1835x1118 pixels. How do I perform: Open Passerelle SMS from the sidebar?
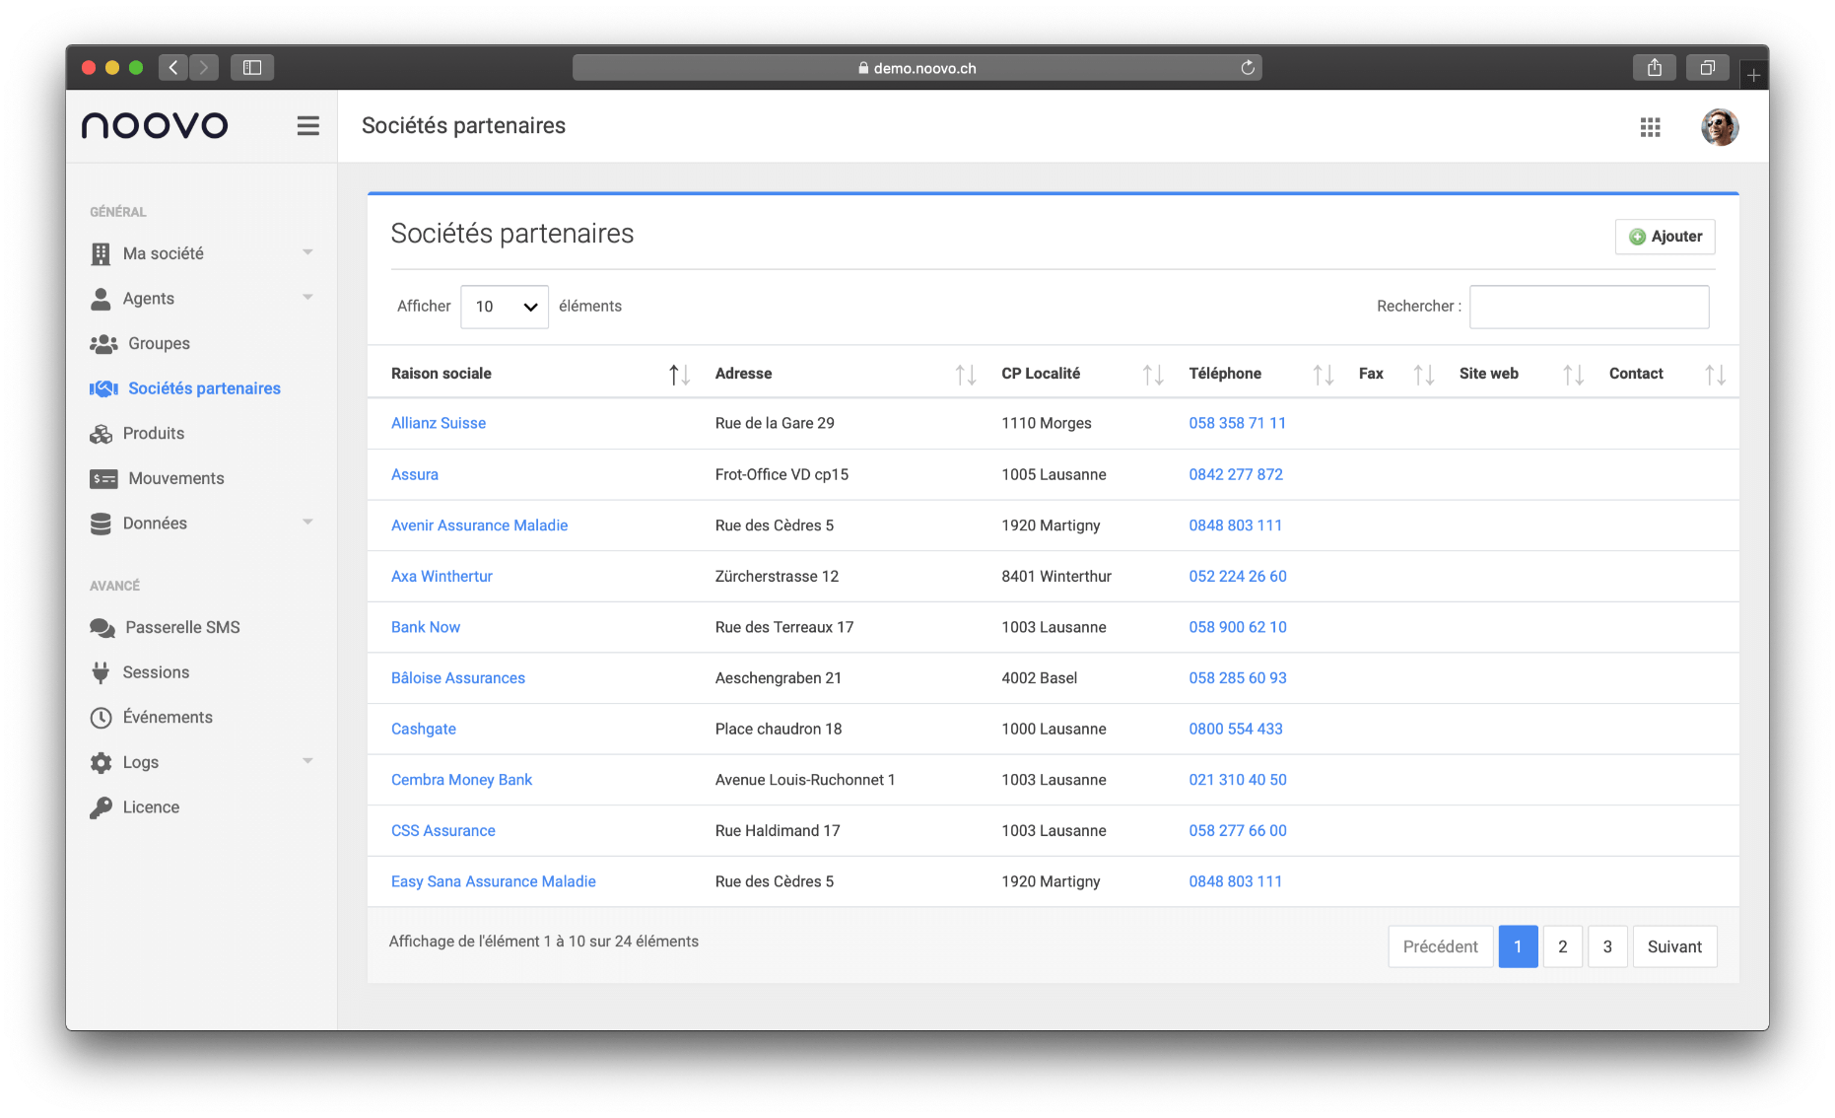pos(182,627)
